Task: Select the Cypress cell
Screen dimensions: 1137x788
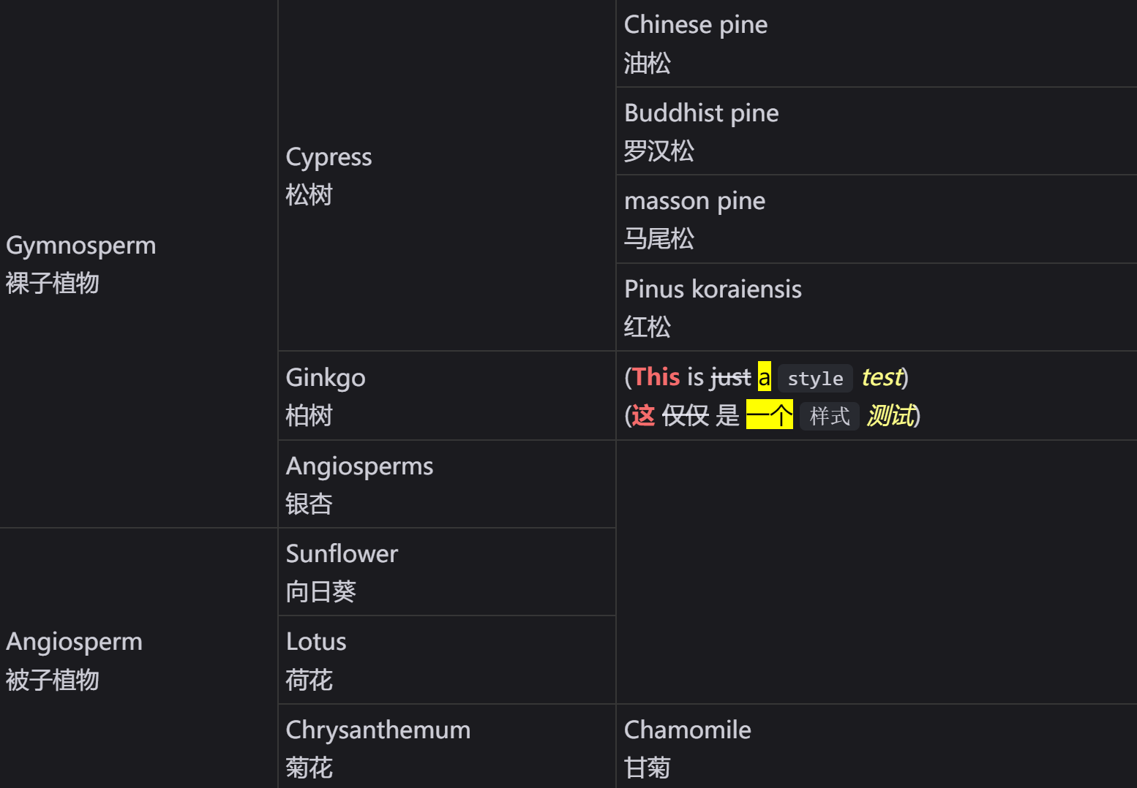Action: coord(329,175)
